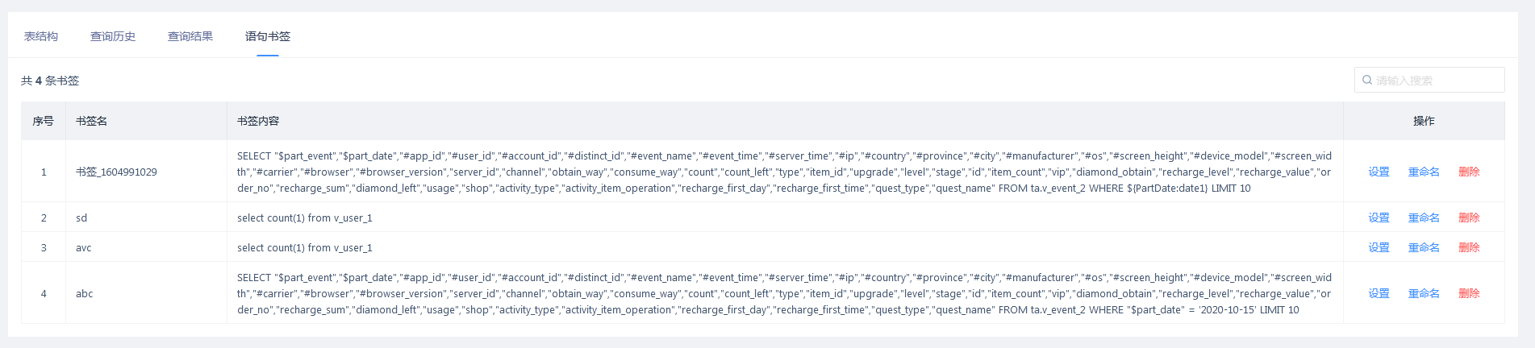Delete bookmark 书签_1604991029 via 删除
The width and height of the screenshot is (1535, 348).
(1469, 172)
